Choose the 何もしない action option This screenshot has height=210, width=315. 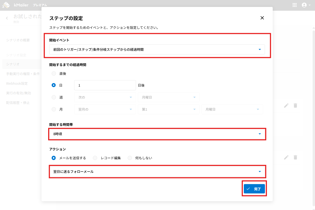point(130,158)
